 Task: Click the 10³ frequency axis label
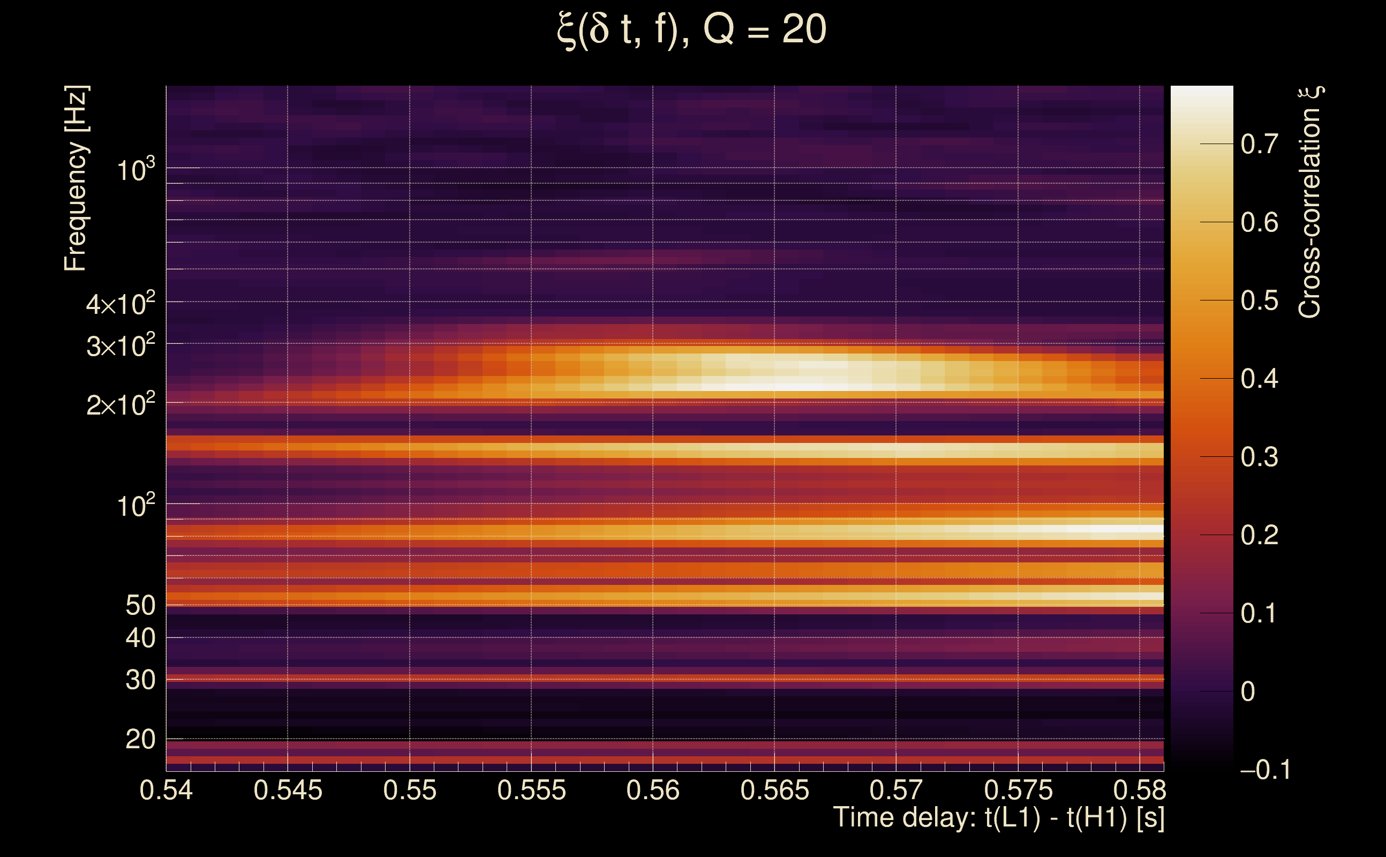point(135,169)
